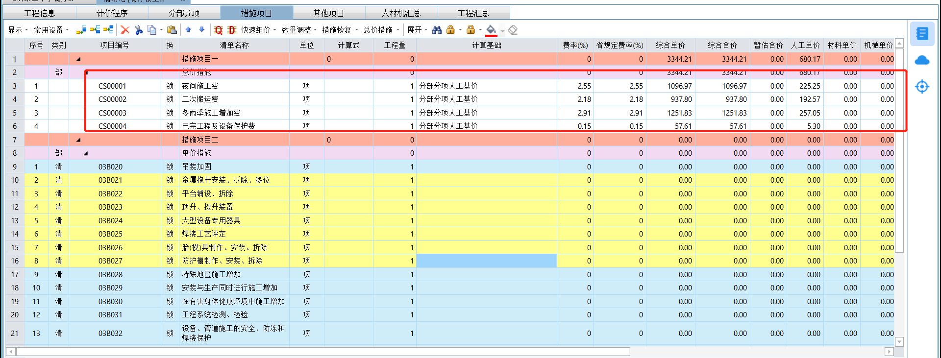Screen dimensions: 941x358
Task: Open the 措施恢复 dropdown
Action: click(340, 30)
